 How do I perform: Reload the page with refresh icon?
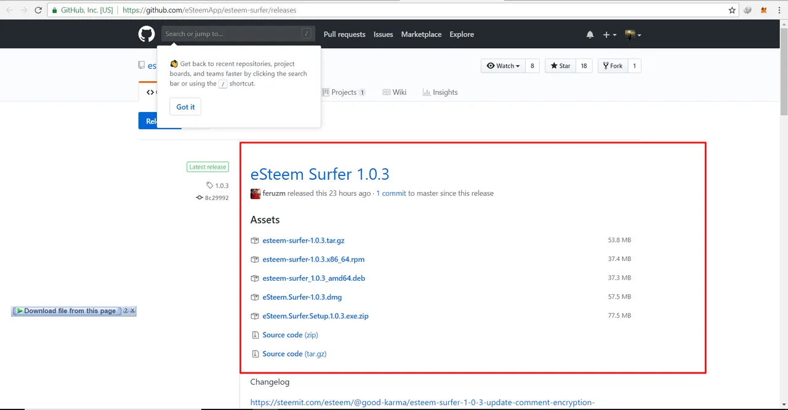point(38,10)
